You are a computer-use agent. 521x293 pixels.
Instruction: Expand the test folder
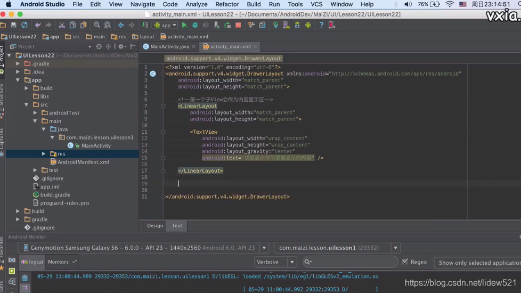[35, 170]
